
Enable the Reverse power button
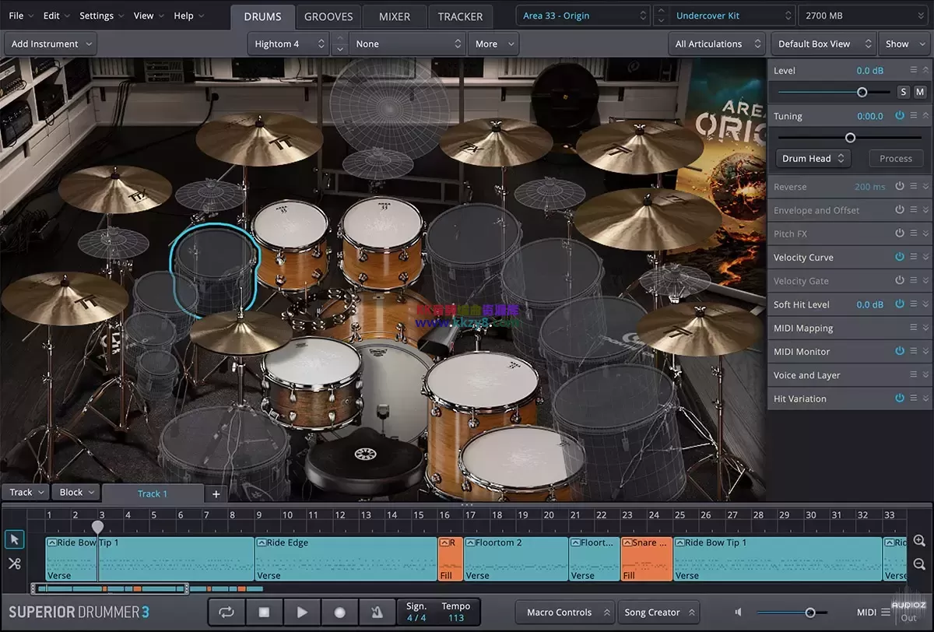point(900,186)
